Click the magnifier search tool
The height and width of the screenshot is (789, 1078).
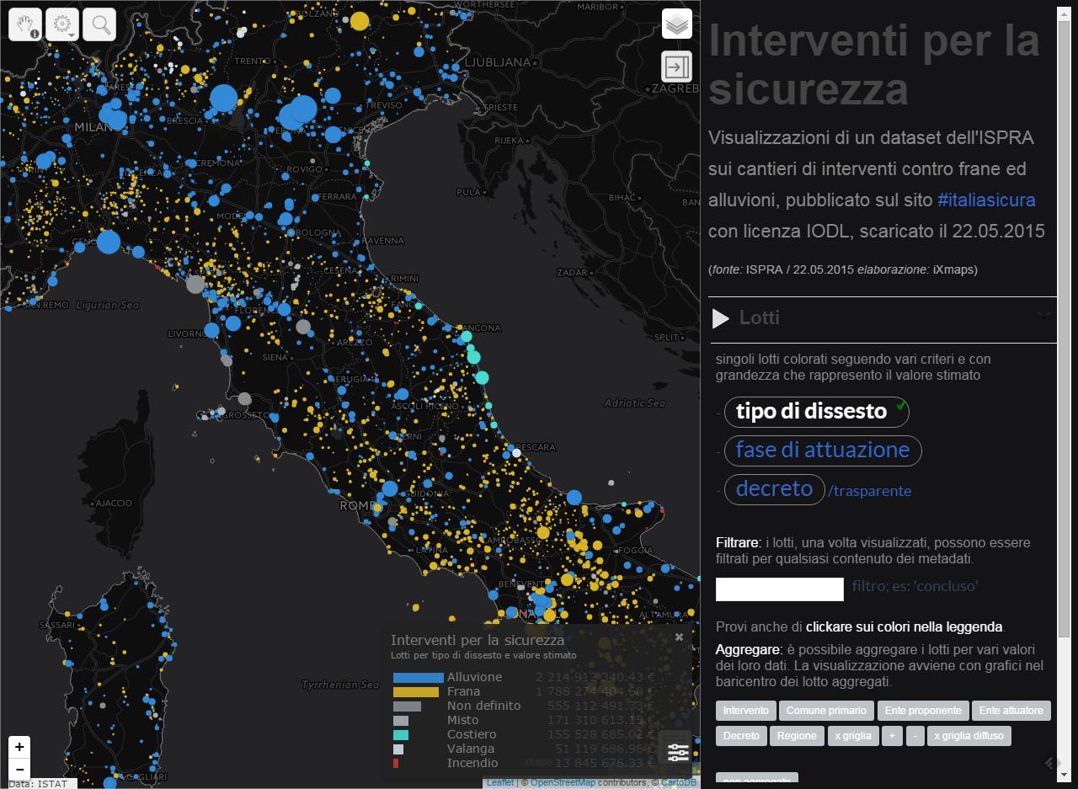pyautogui.click(x=100, y=24)
